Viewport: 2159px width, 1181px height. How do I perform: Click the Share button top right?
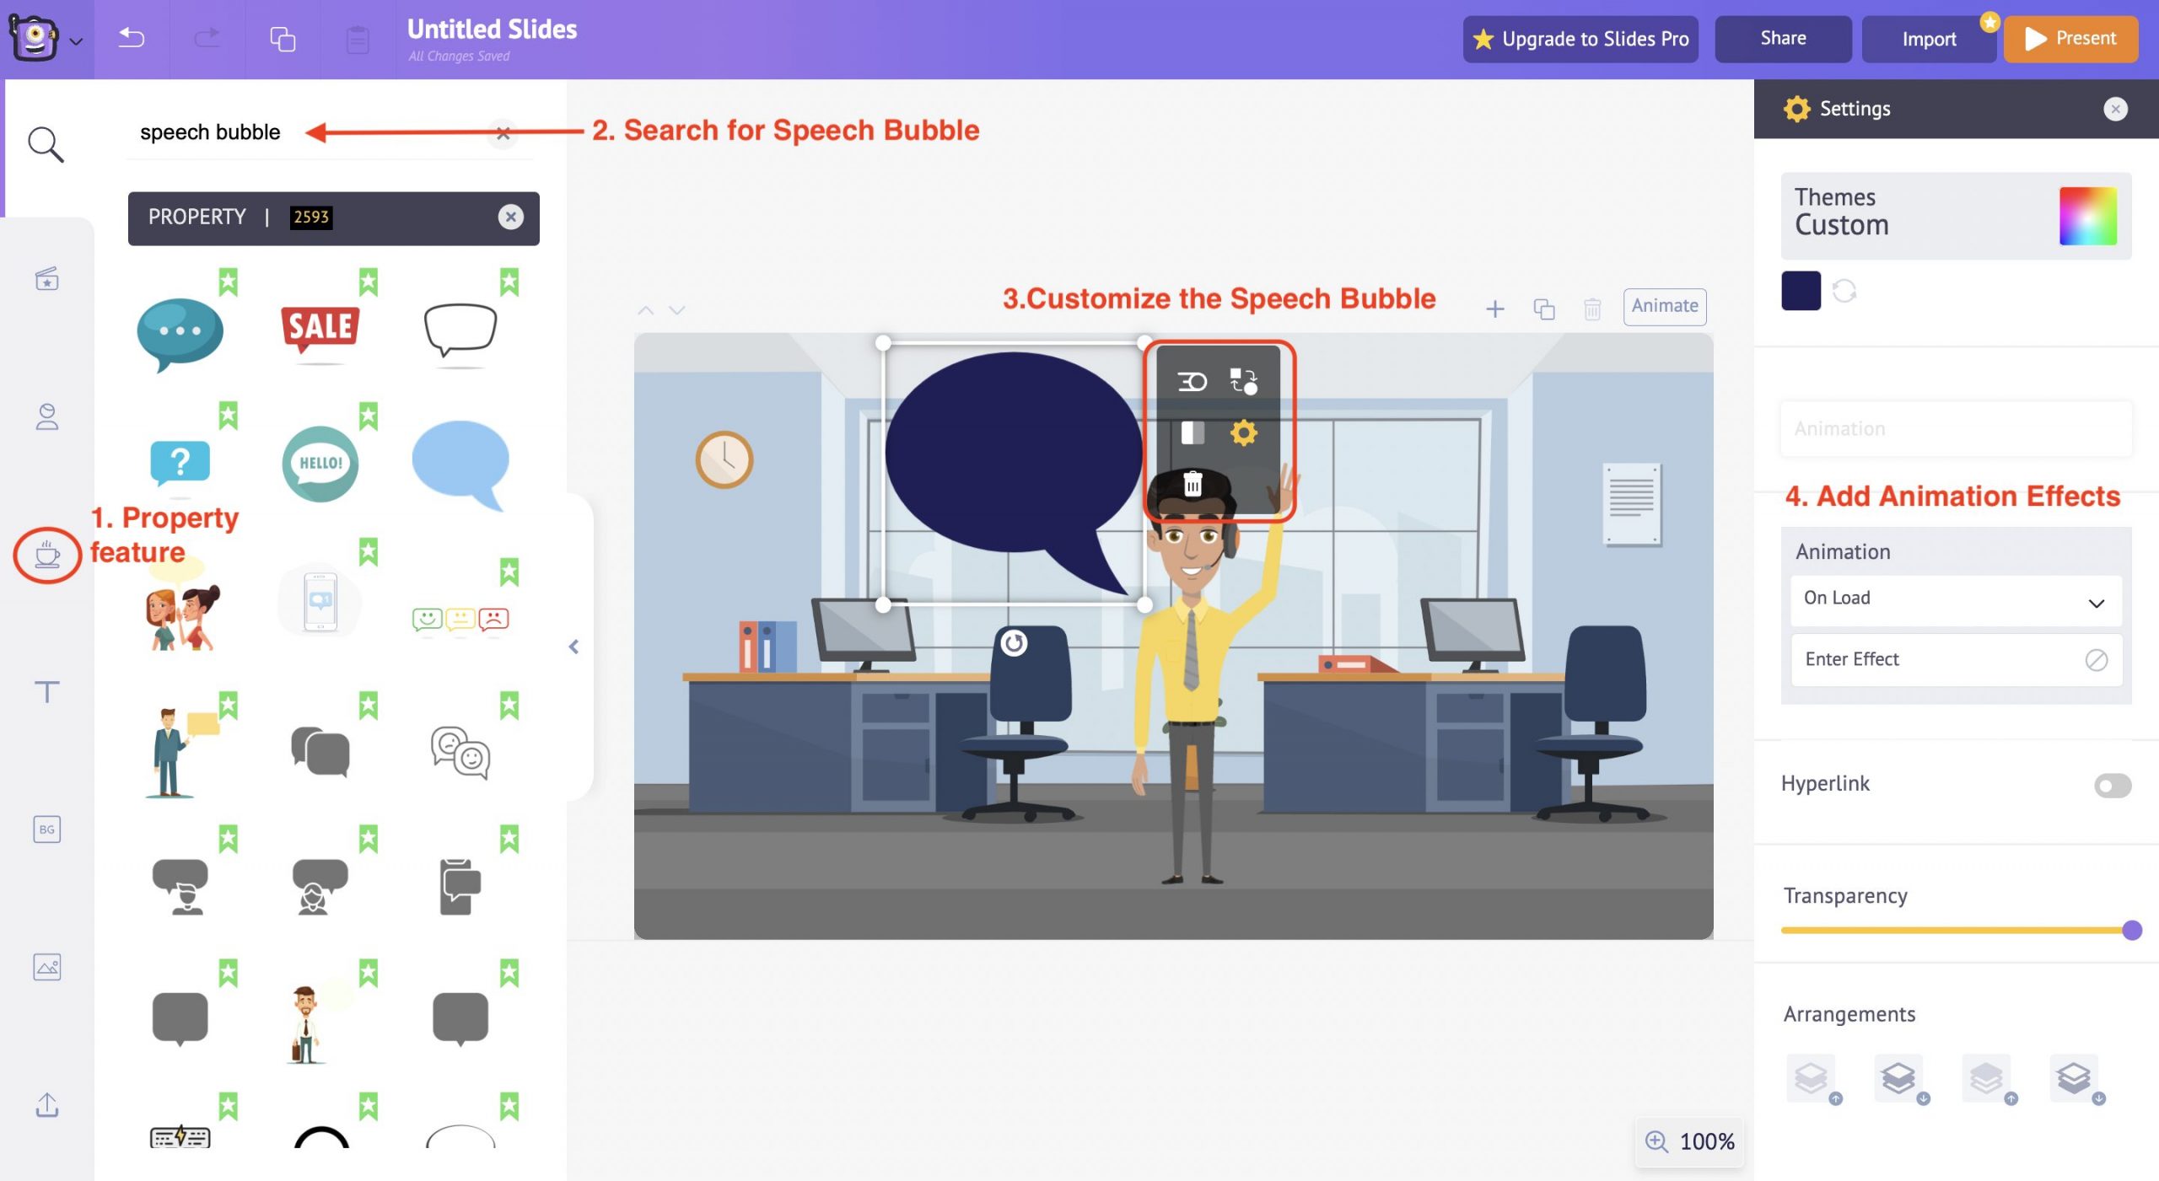point(1780,38)
